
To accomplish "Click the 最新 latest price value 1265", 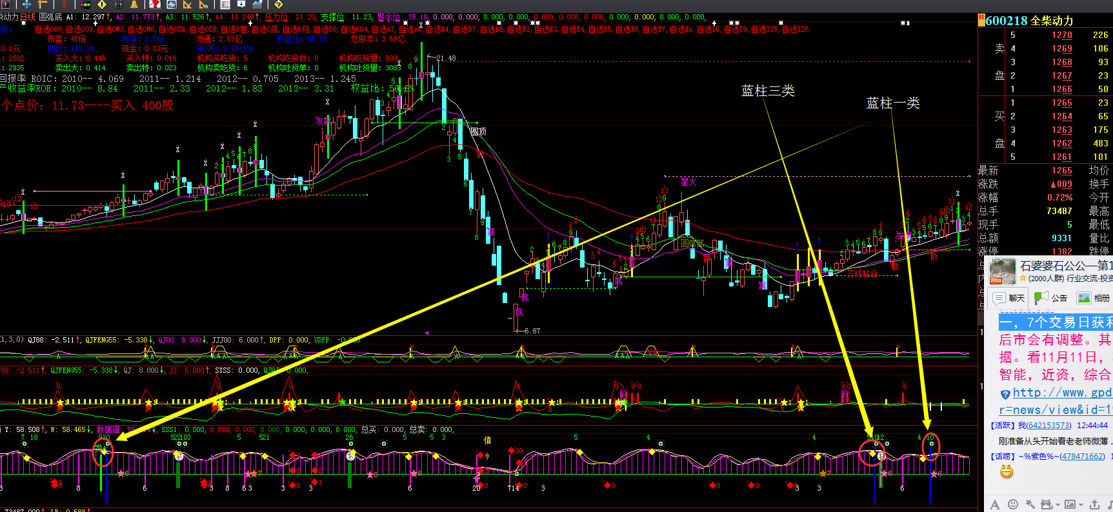I will click(1062, 171).
